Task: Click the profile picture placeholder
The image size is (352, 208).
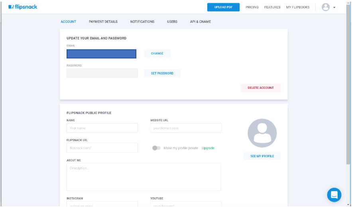Action: coord(262,133)
